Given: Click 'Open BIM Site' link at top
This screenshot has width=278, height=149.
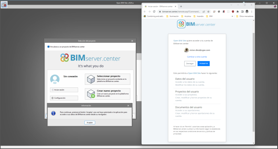Looking at the screenshot, I should pyautogui.click(x=180, y=41).
